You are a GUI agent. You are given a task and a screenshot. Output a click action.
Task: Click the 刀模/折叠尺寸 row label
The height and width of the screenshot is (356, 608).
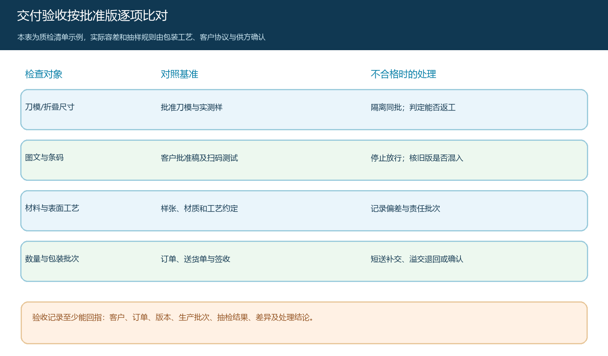coord(50,107)
